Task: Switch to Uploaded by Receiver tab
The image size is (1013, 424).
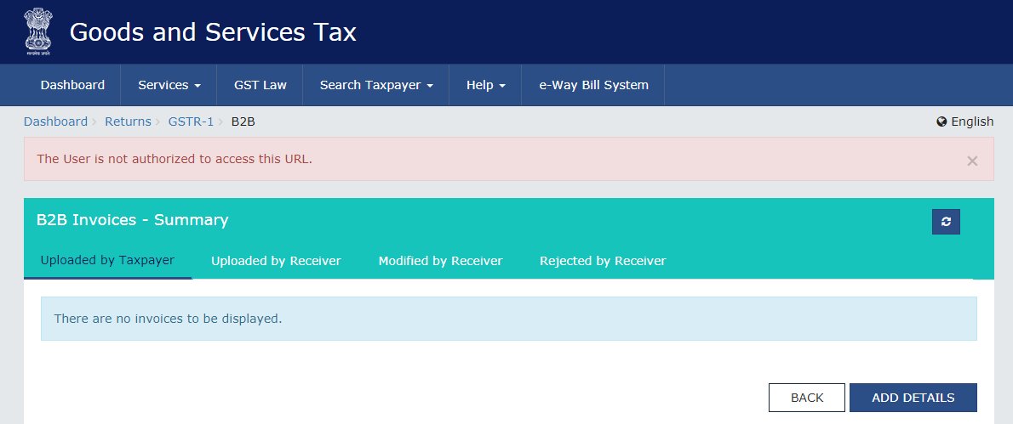Action: [x=276, y=261]
